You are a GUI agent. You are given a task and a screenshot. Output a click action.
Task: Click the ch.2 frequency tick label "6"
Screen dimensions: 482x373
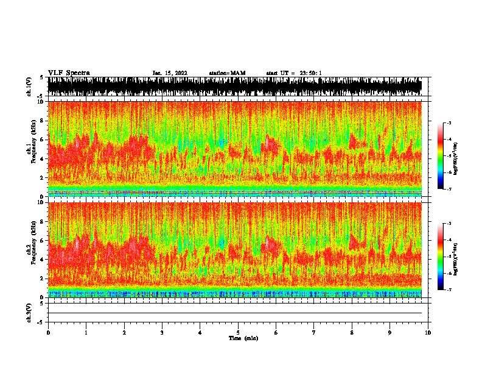[x=43, y=241]
